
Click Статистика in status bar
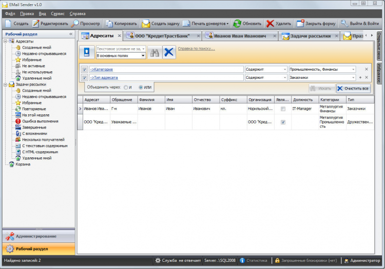point(254,260)
